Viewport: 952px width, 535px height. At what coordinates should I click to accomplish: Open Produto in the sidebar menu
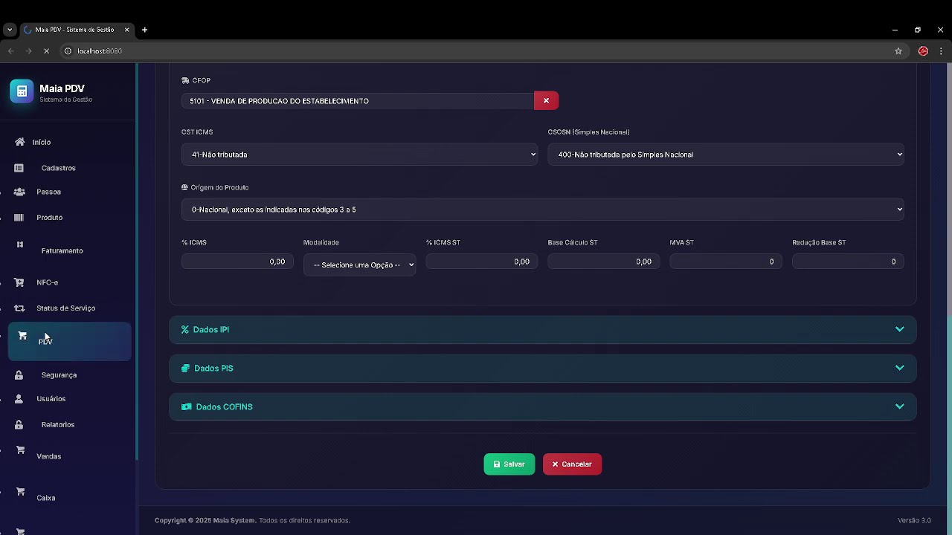(x=50, y=218)
